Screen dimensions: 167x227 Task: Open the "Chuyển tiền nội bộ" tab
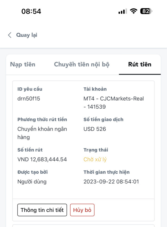tap(82, 64)
